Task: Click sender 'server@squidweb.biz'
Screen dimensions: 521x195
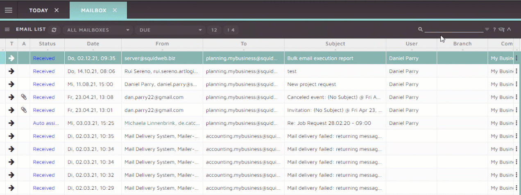Action: 150,58
